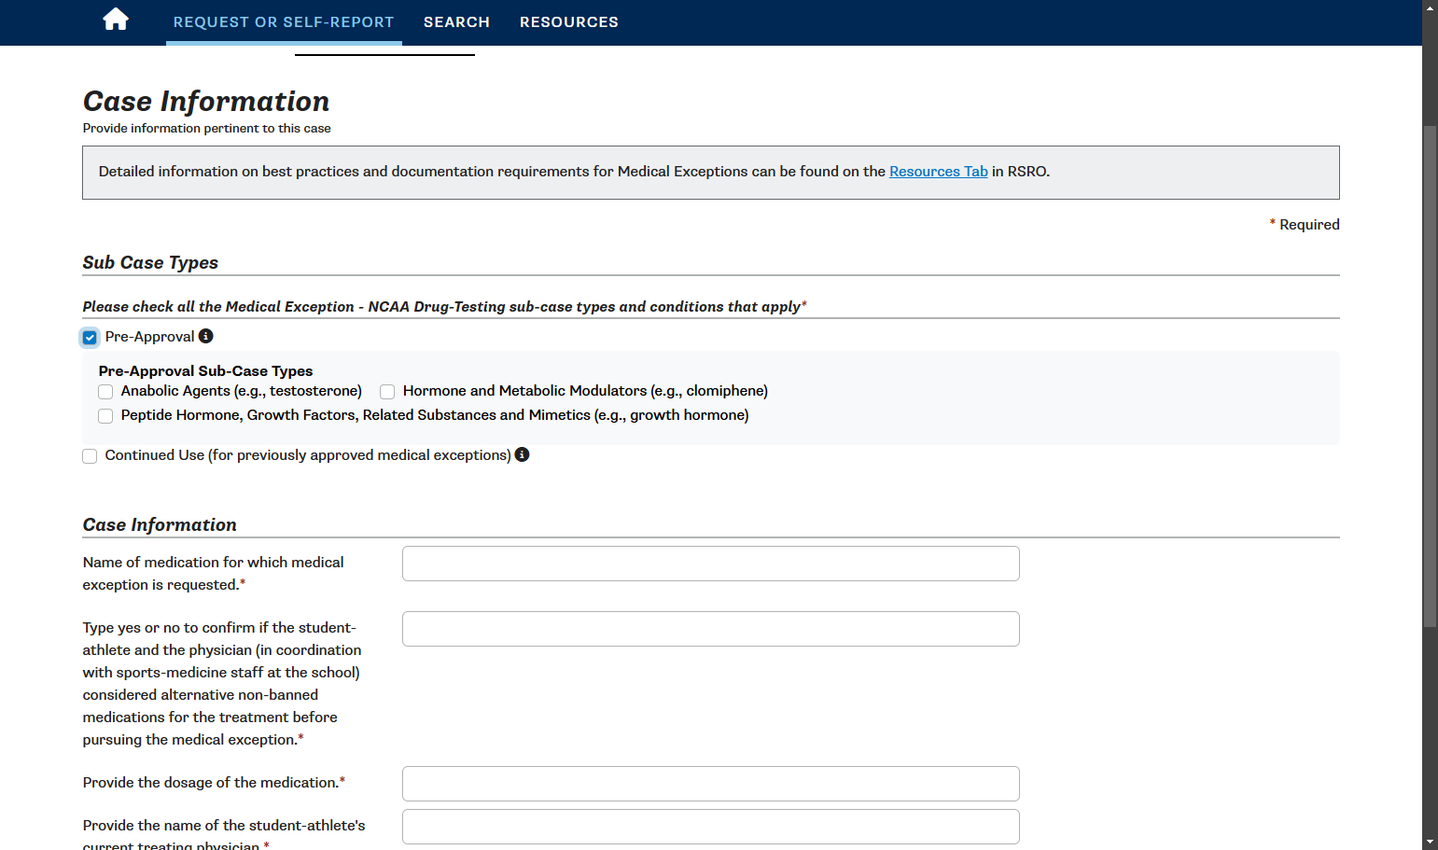The width and height of the screenshot is (1438, 850).
Task: Check Hormone and Metabolic Modulators option
Action: click(x=387, y=392)
